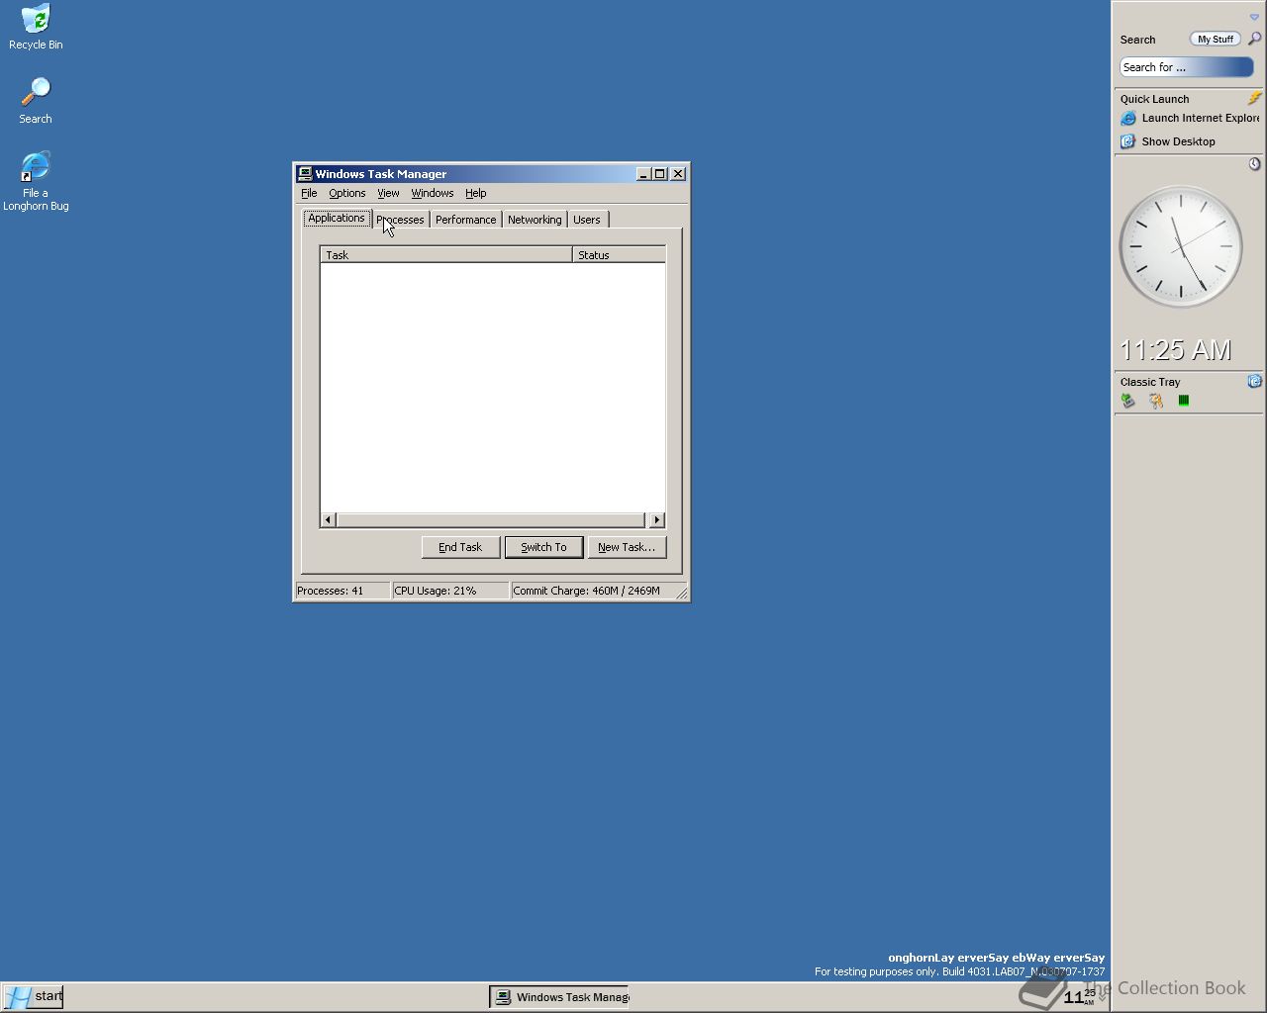Image resolution: width=1267 pixels, height=1013 pixels.
Task: Click the New Task... button
Action: 627,547
